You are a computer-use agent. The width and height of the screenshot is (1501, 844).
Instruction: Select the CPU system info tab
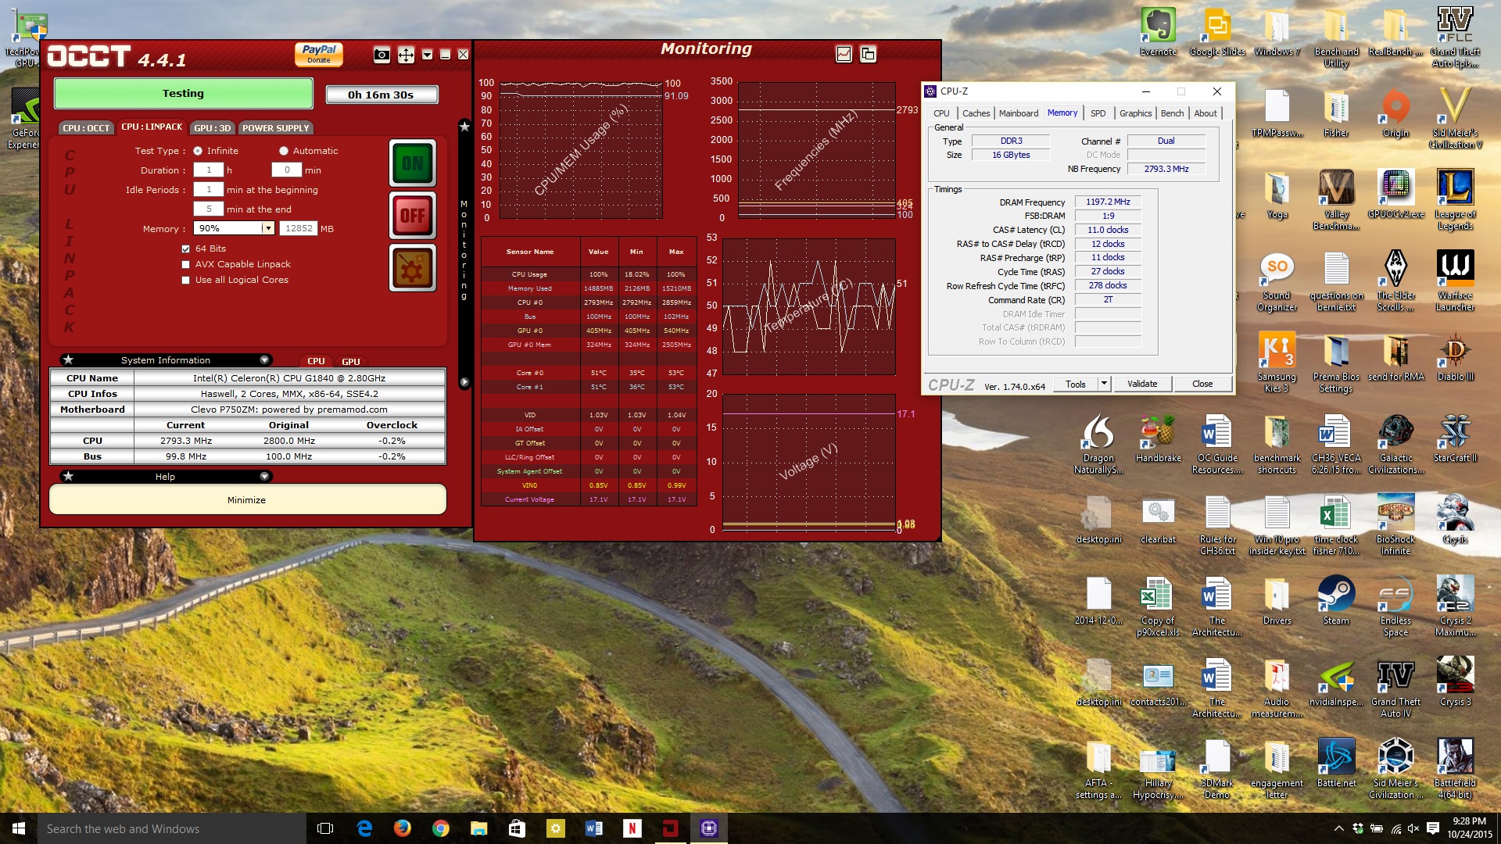click(316, 361)
